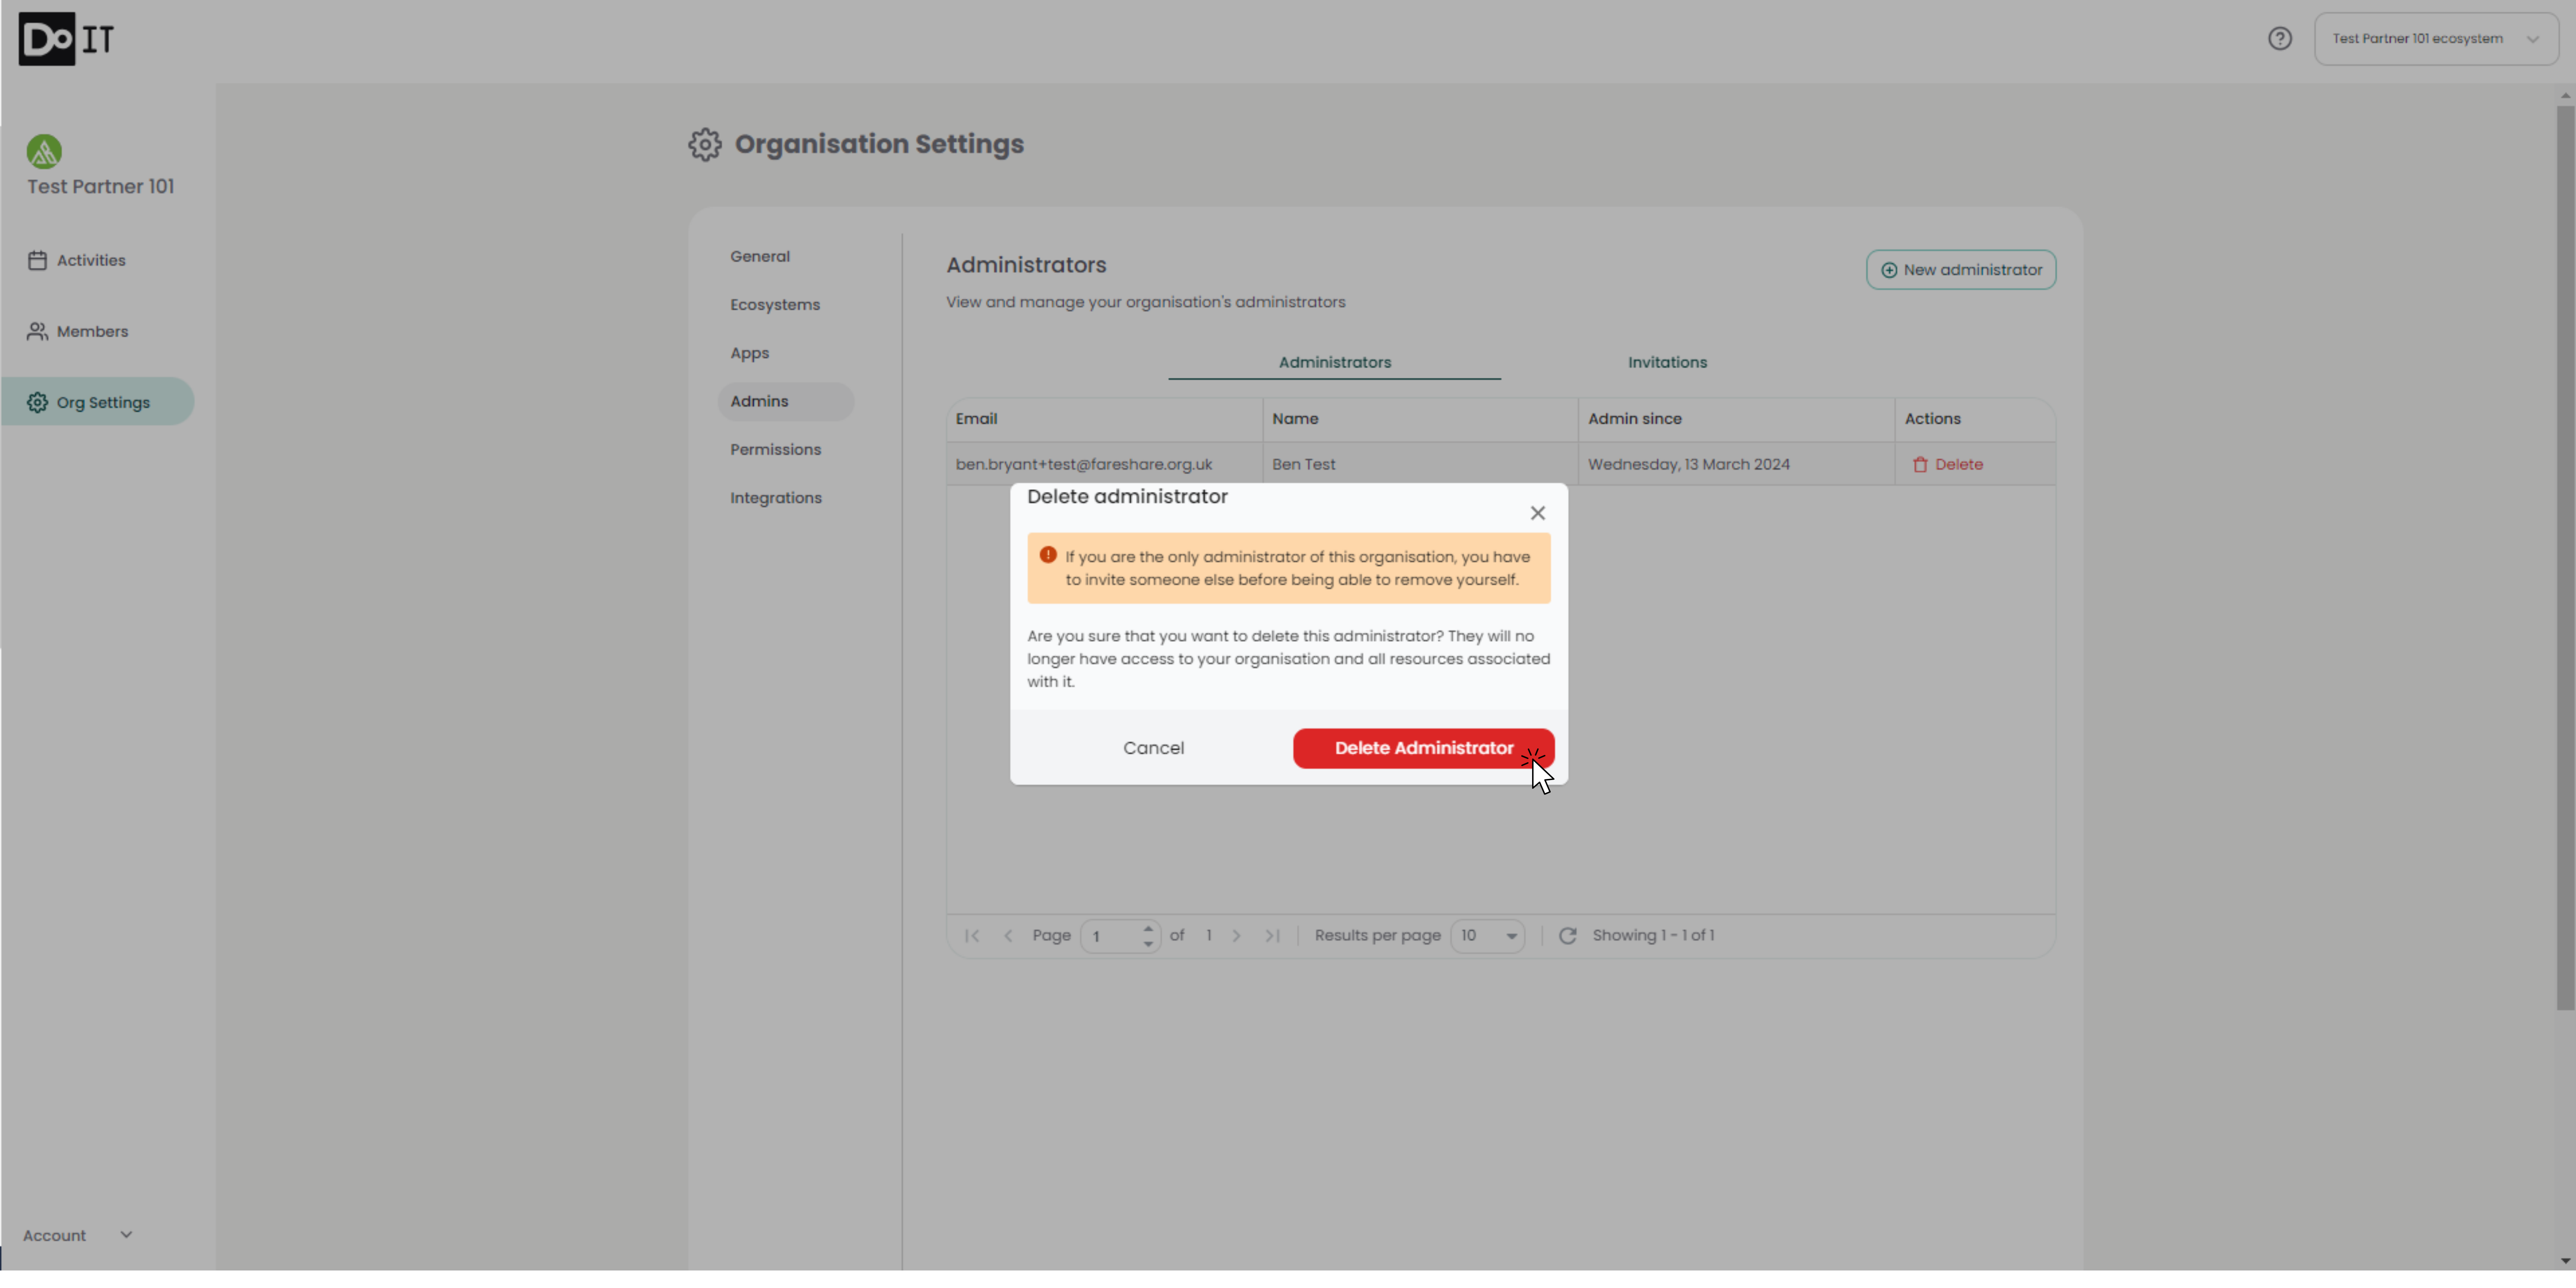Go to last page icon

pyautogui.click(x=1272, y=936)
